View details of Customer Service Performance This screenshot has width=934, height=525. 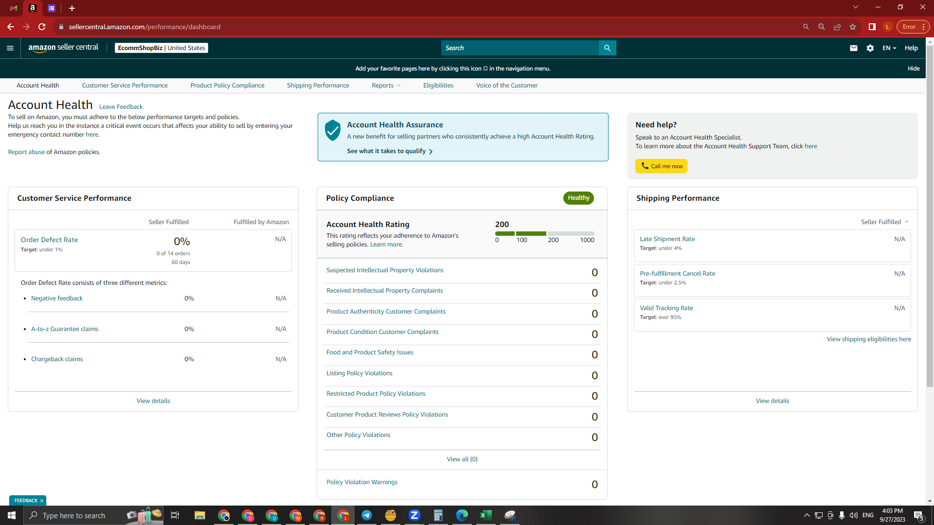[153, 401]
